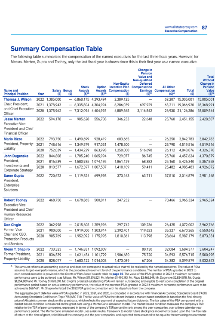This screenshot has height=332, width=215.
Task: Select the Don Civgin name
Action: tap(12, 225)
